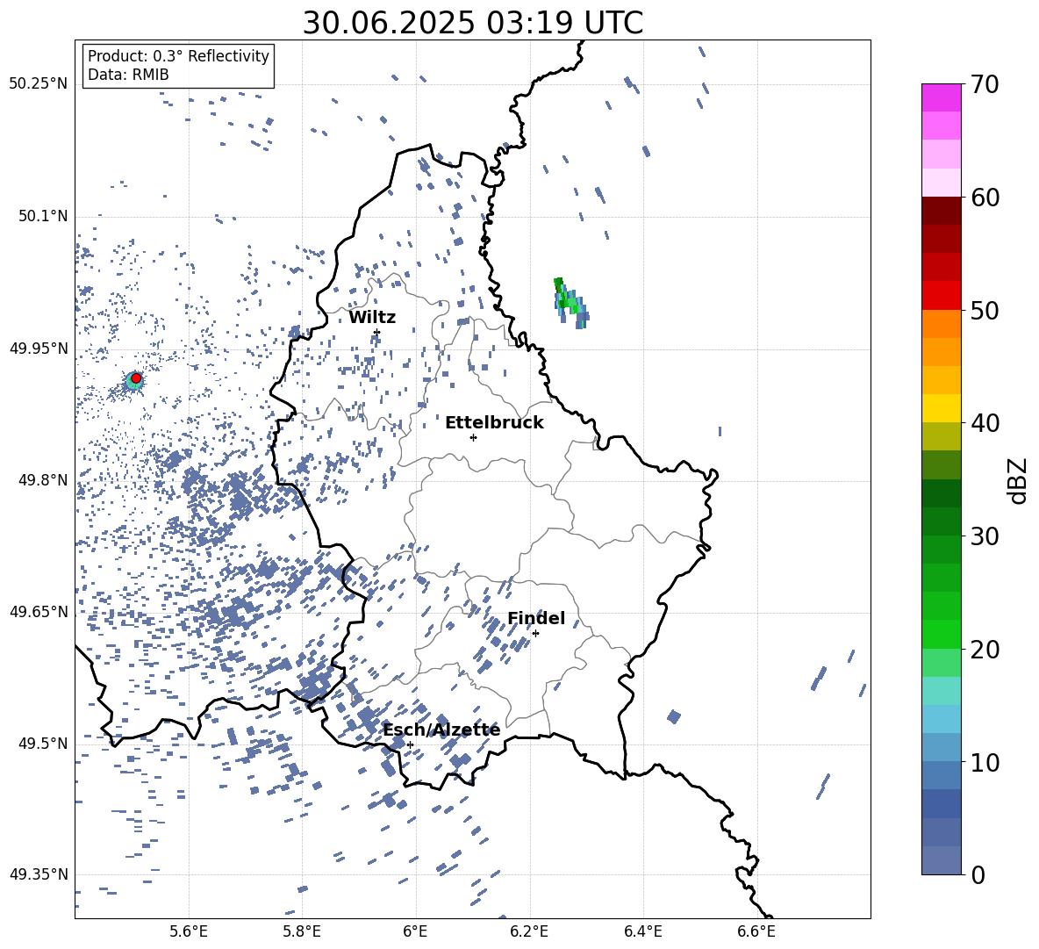1039x949 pixels.
Task: Click the cross marker below Findel
Action: 535,634
